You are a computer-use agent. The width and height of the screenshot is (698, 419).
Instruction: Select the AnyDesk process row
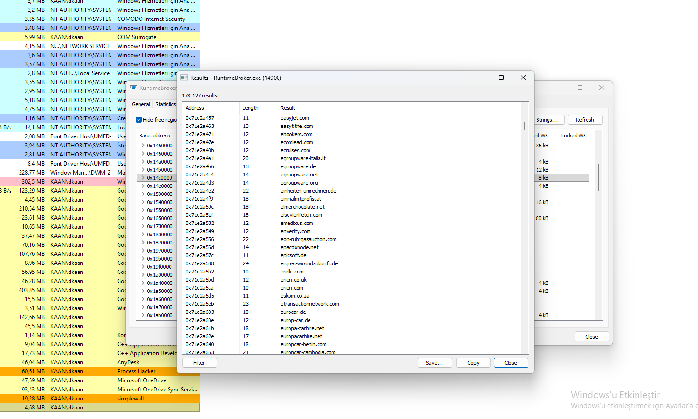(100, 362)
